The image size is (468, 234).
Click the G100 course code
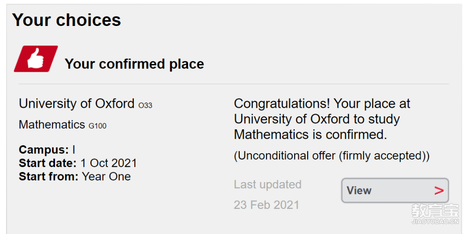97,126
